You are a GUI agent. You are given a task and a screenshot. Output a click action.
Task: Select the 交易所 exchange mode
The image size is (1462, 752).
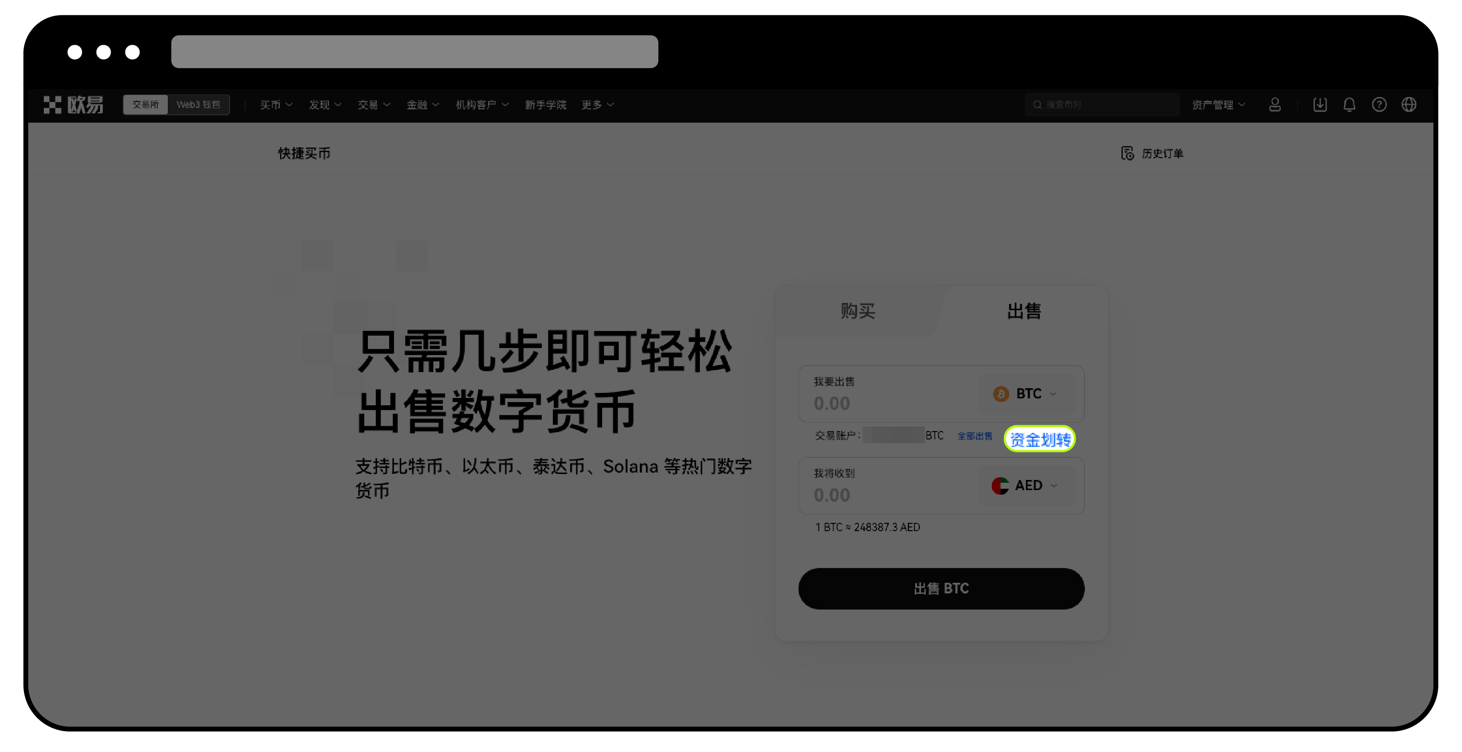tap(145, 104)
